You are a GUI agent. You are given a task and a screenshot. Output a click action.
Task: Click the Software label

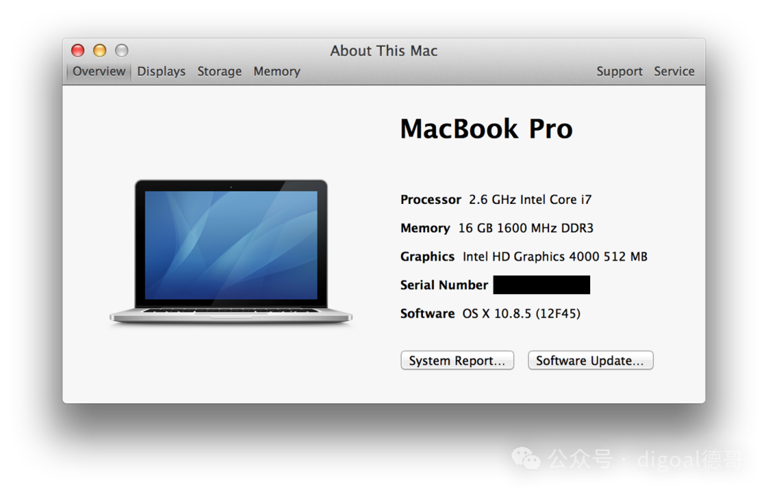click(x=427, y=313)
